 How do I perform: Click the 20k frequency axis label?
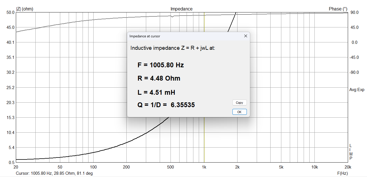[347, 167]
